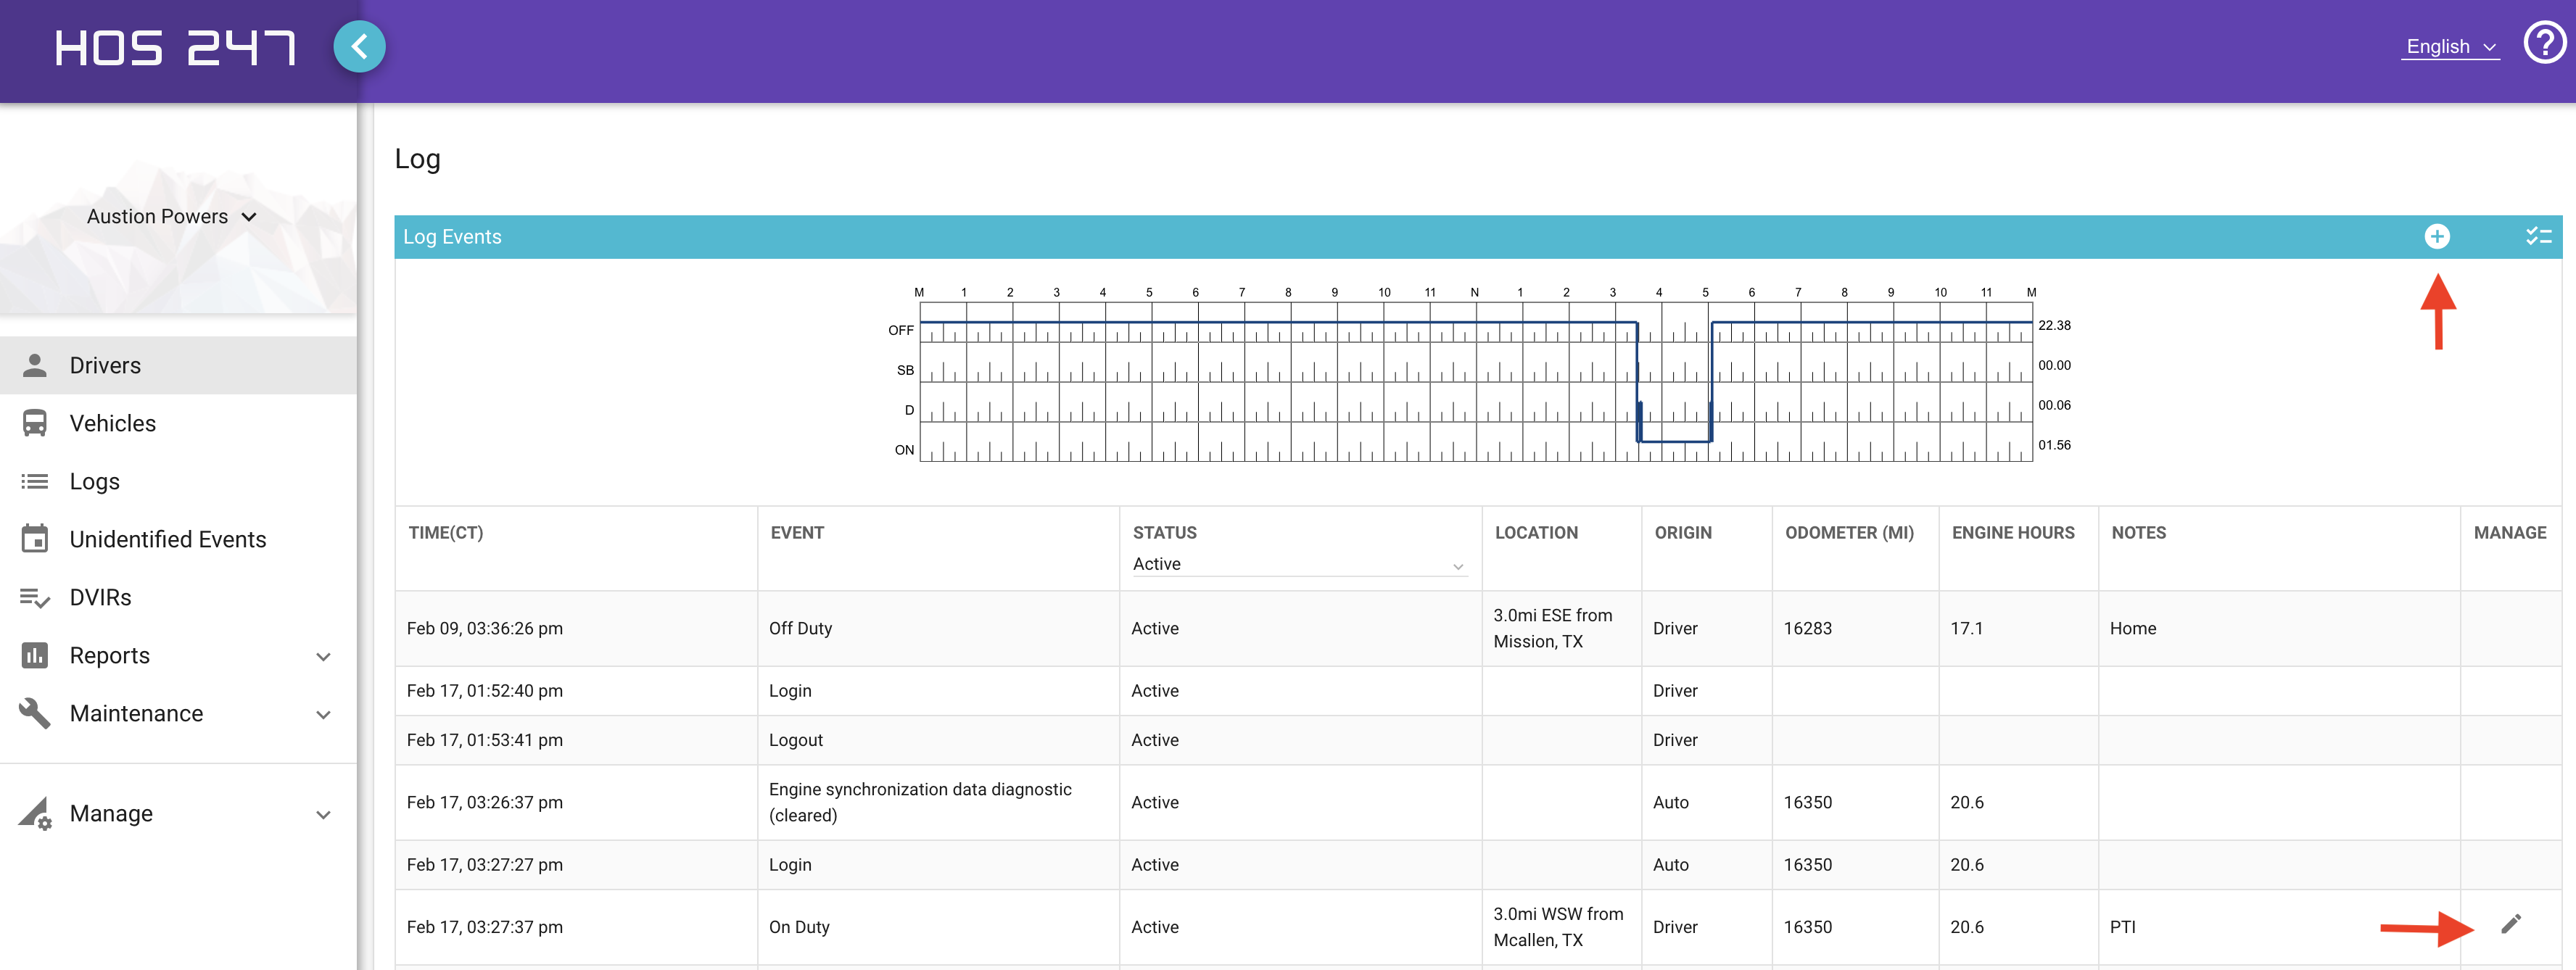This screenshot has width=2576, height=970.
Task: Open the checklist icon in Log Events header
Action: (2538, 236)
